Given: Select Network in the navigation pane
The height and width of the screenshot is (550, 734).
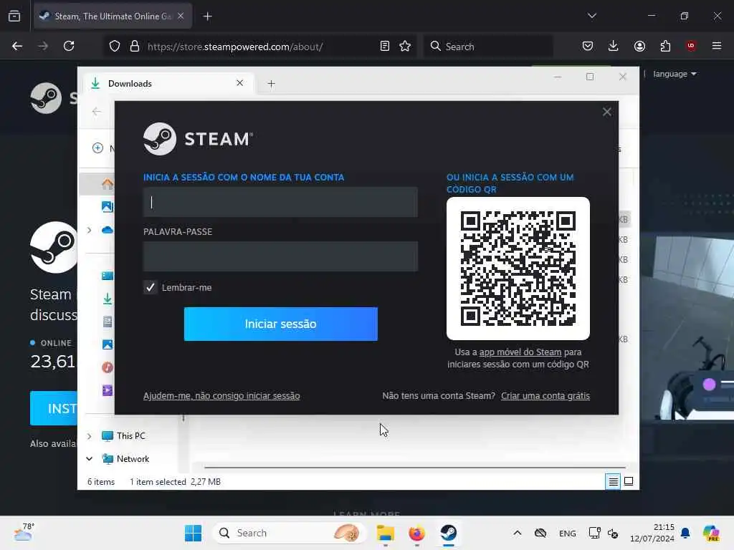Looking at the screenshot, I should click(x=133, y=459).
